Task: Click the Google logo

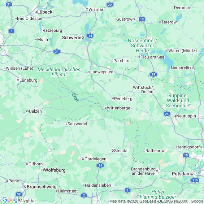Action: (x=12, y=200)
